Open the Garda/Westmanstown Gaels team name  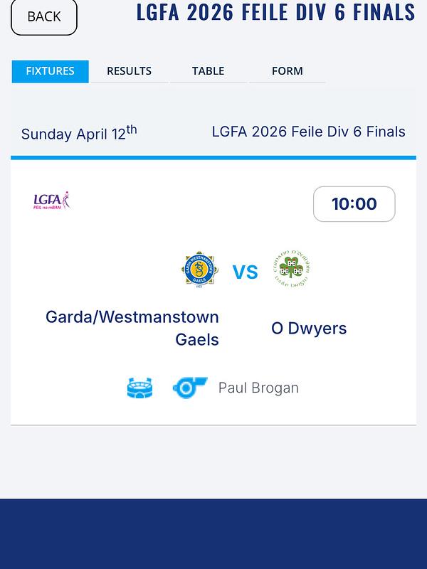click(132, 328)
